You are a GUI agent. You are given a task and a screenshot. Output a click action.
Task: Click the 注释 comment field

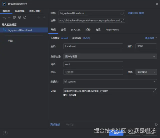pos(92,20)
